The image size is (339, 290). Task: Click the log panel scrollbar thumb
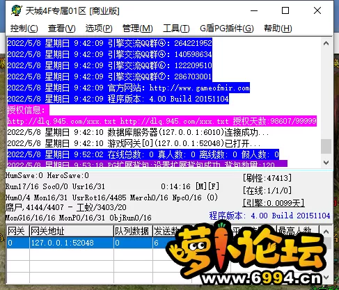click(326, 146)
